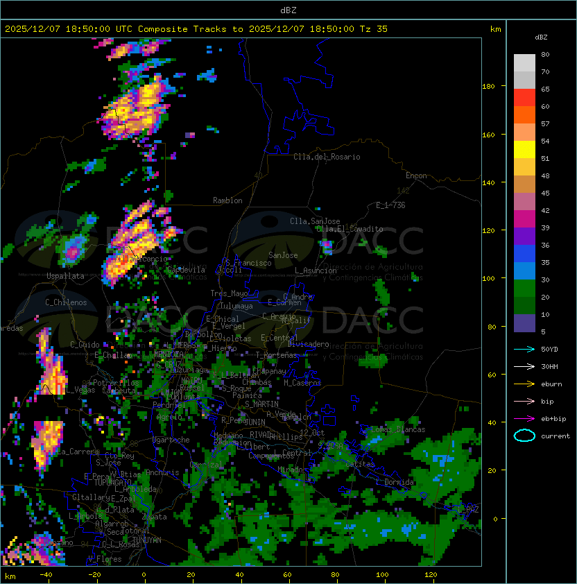Click the 'Ramblon' map label

227,200
